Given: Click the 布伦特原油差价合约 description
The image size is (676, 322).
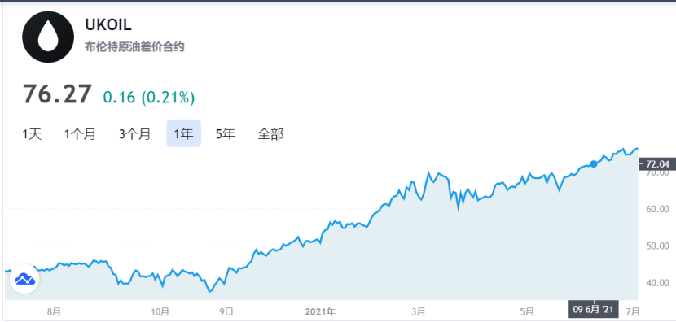Looking at the screenshot, I should (134, 47).
